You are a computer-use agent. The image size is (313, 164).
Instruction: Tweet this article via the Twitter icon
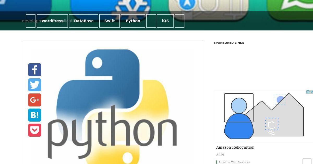pyautogui.click(x=35, y=85)
